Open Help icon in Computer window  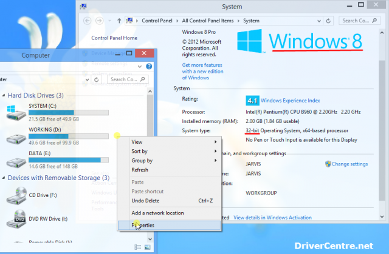(149, 66)
